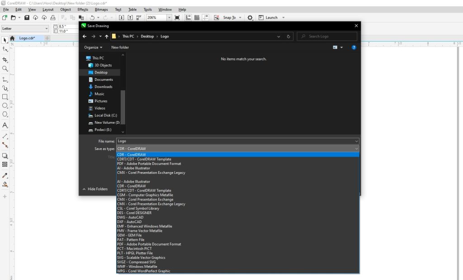Image resolution: width=463 pixels, height=280 pixels.
Task: Select the Artistic Media tool
Action: [5, 88]
